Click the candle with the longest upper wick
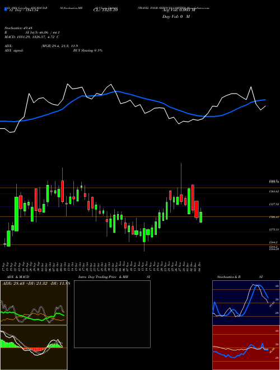This screenshot has width=280, height=370. click(x=181, y=198)
